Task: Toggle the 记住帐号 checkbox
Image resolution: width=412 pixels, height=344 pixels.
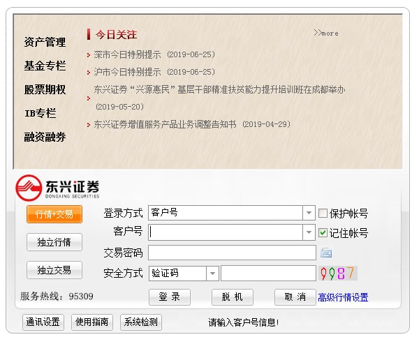Action: [323, 232]
